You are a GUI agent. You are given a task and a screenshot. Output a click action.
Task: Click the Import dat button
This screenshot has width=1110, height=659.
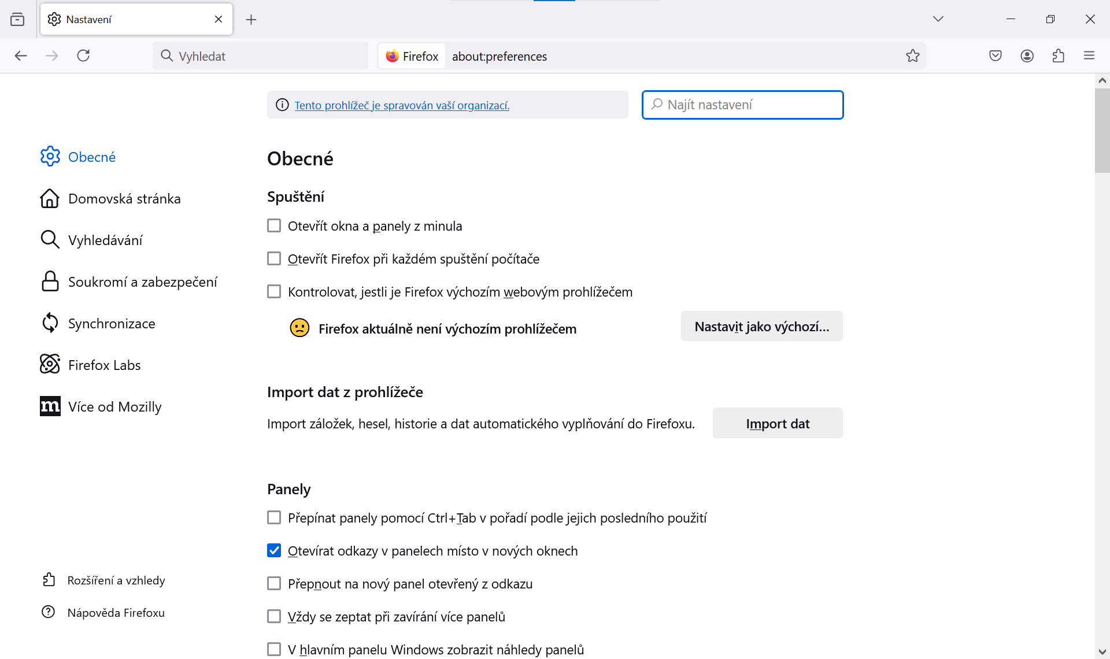(x=777, y=423)
